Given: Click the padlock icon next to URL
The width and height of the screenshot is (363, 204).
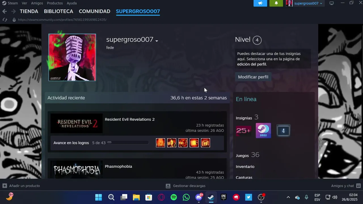Looking at the screenshot, I should click(14, 20).
